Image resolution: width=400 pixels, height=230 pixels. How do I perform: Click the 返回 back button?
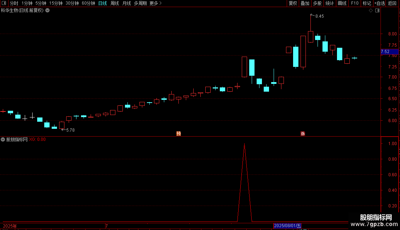coord(392,3)
